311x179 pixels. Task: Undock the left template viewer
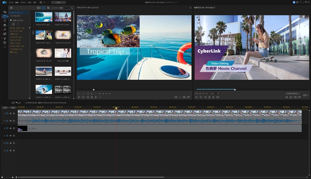[188, 97]
